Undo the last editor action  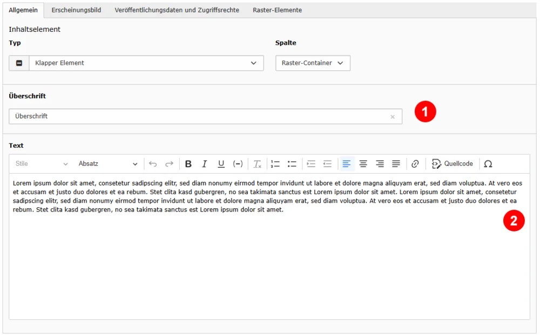[x=153, y=164]
